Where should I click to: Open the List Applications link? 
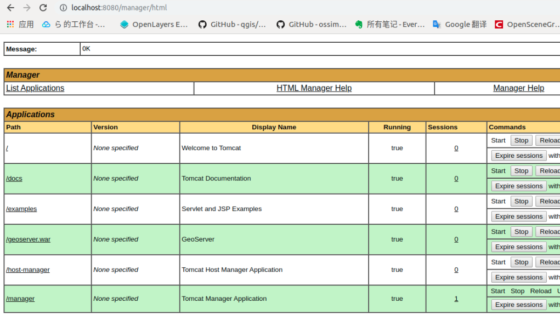[x=35, y=88]
